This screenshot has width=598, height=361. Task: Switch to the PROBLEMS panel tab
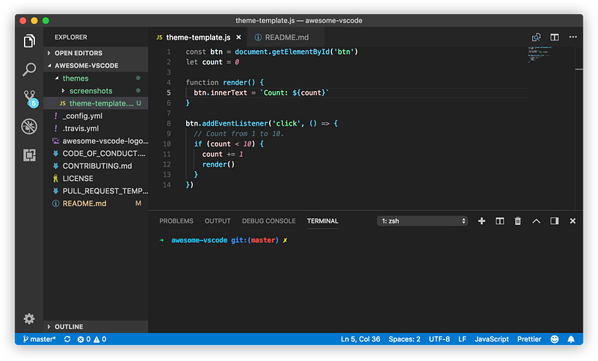pyautogui.click(x=176, y=221)
